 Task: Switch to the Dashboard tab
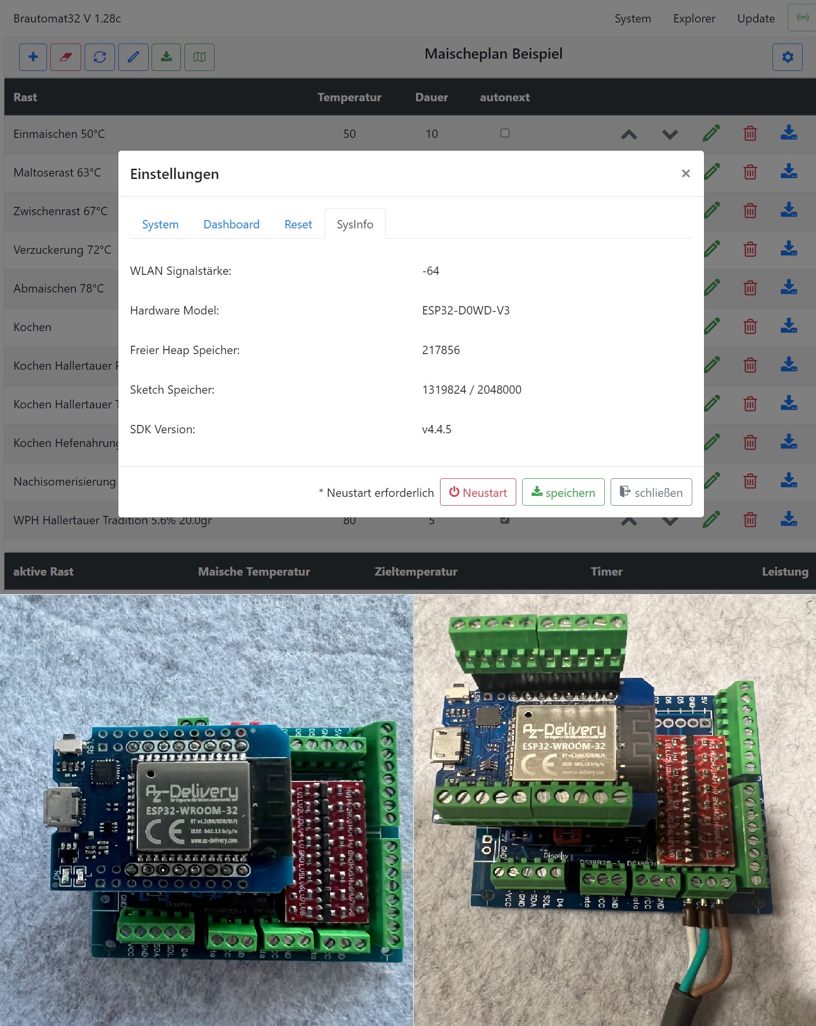pos(231,224)
